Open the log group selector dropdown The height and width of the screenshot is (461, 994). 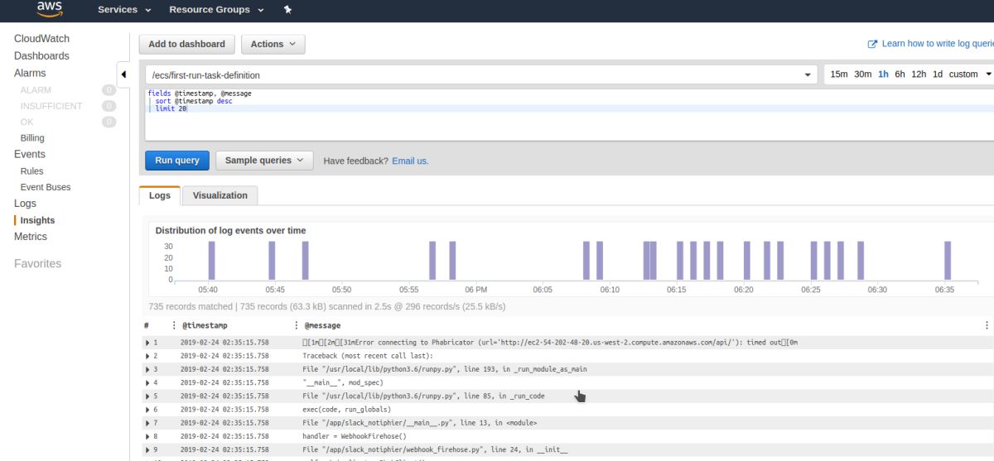480,74
